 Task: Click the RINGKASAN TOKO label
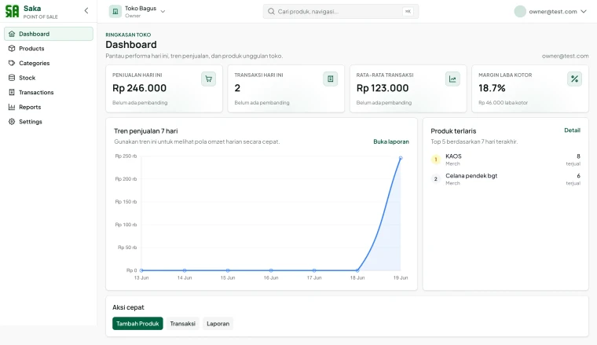[x=128, y=35]
